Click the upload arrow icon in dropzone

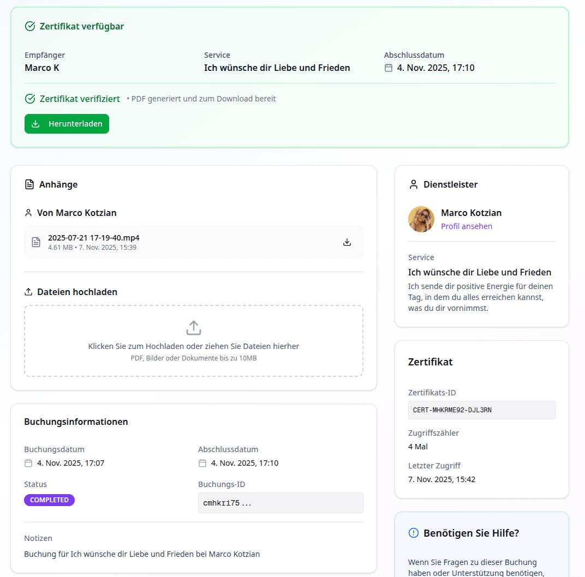(x=194, y=328)
